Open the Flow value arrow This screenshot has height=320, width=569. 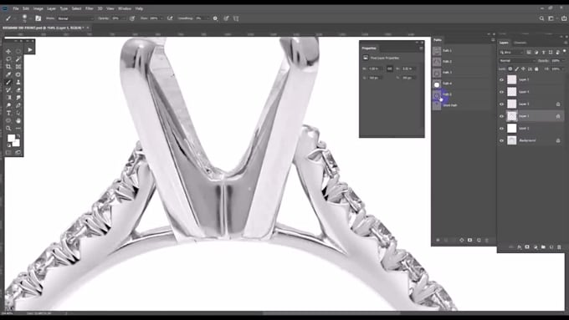(x=161, y=18)
